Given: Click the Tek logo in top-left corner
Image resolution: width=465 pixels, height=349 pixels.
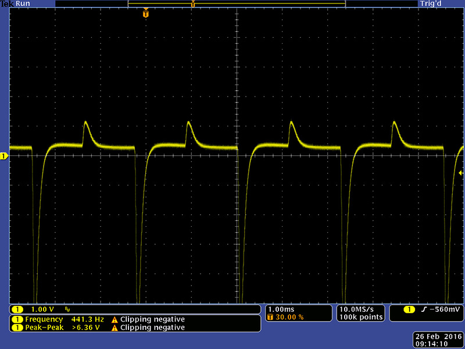Looking at the screenshot, I should click(6, 3).
